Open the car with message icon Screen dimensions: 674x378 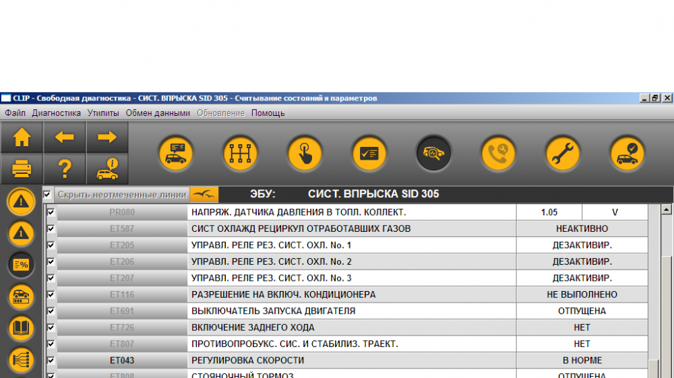(x=176, y=154)
